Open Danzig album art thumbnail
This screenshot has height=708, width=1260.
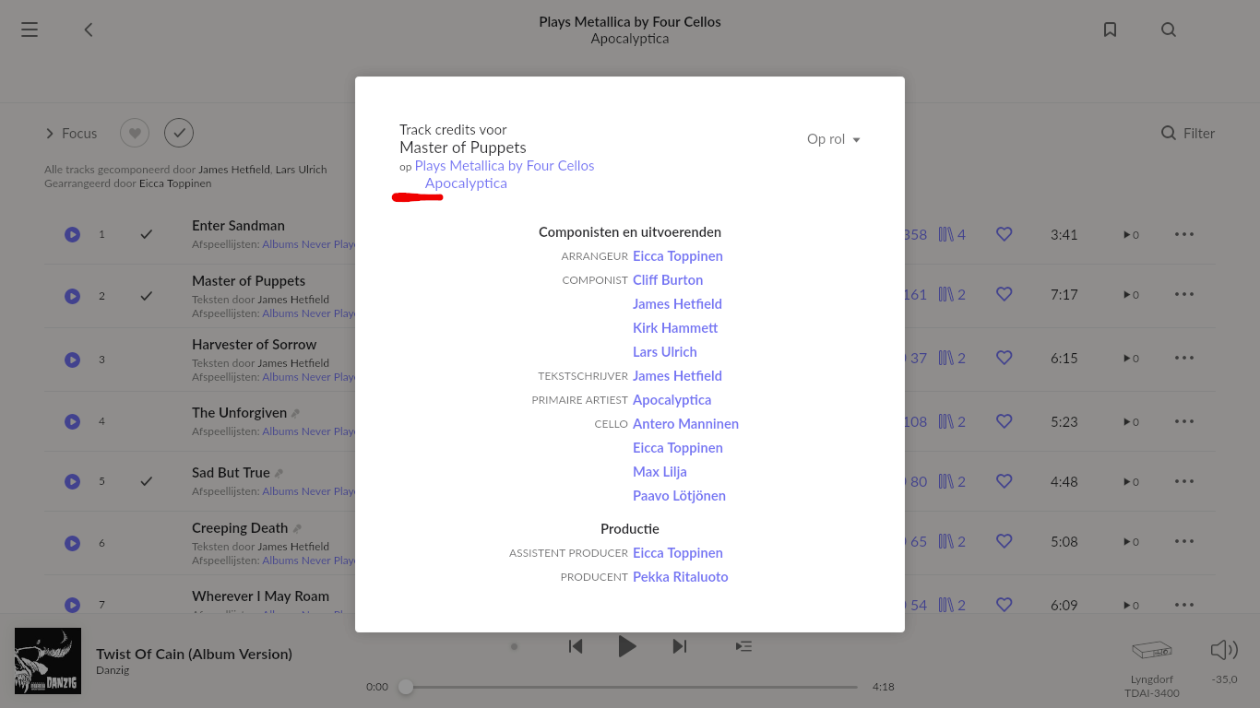[48, 661]
